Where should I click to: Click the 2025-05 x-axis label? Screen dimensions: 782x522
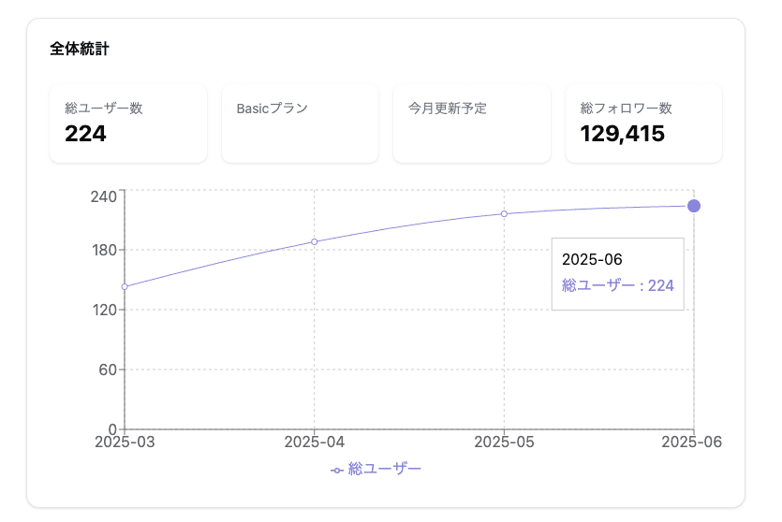(x=505, y=442)
